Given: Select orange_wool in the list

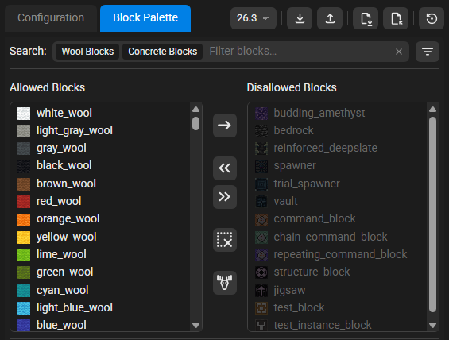Looking at the screenshot, I should 100,219.
